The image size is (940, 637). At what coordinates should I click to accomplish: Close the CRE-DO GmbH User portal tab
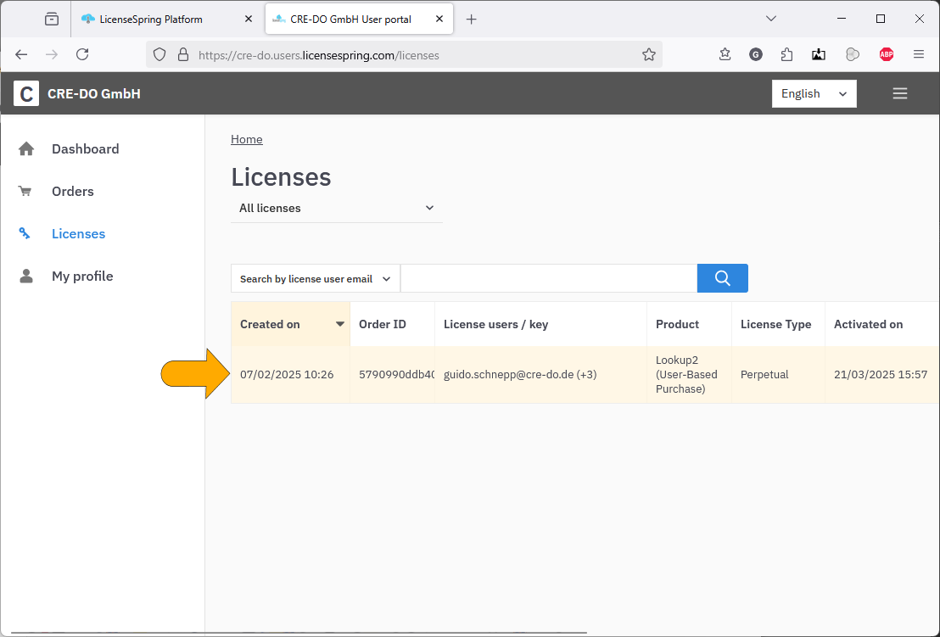(439, 20)
